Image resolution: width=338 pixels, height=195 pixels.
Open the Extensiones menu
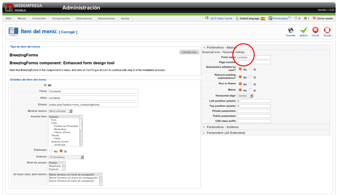84,18
